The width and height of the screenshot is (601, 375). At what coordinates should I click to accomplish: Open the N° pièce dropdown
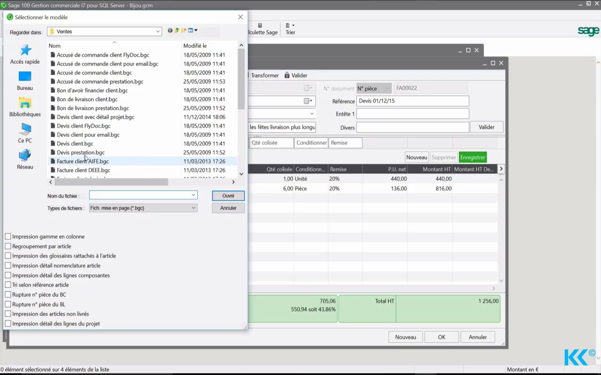[374, 88]
